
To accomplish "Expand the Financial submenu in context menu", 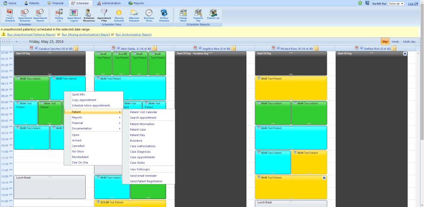I will 93,123.
